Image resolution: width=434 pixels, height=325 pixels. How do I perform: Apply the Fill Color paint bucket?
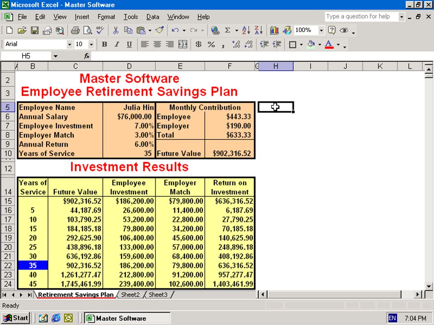pyautogui.click(x=311, y=44)
